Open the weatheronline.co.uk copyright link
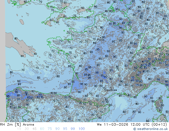The width and height of the screenshot is (169, 131). coord(151,129)
